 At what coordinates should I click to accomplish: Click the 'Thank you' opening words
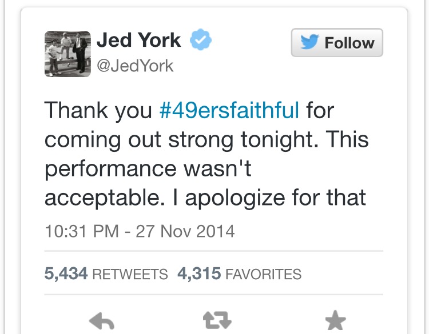pyautogui.click(x=97, y=110)
